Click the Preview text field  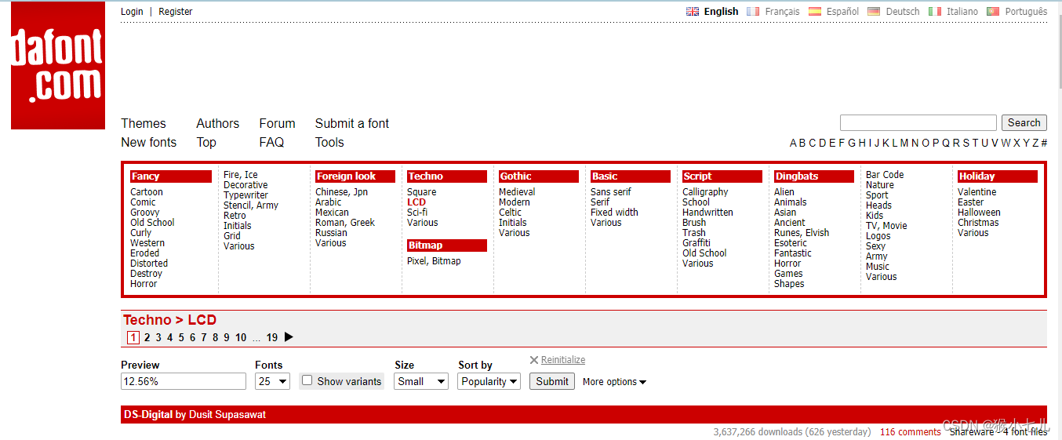[x=184, y=381]
